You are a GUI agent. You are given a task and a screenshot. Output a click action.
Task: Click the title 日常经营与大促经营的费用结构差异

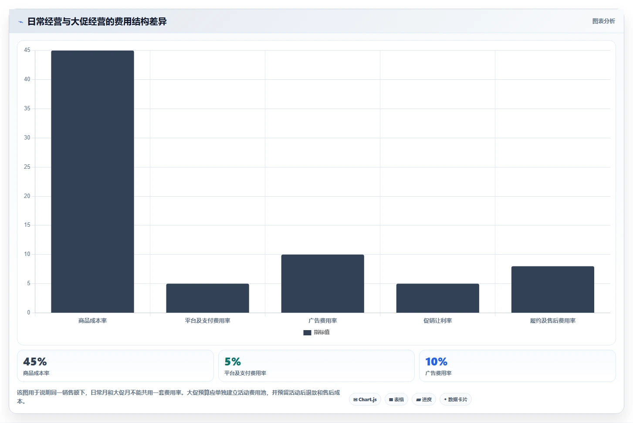(97, 21)
